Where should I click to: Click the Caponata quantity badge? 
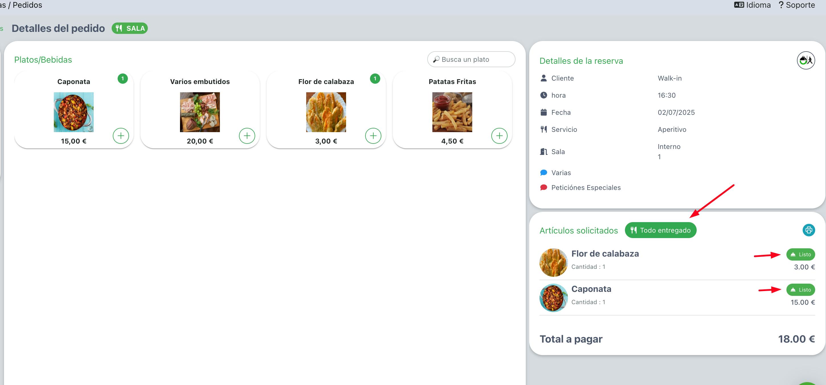(x=122, y=79)
